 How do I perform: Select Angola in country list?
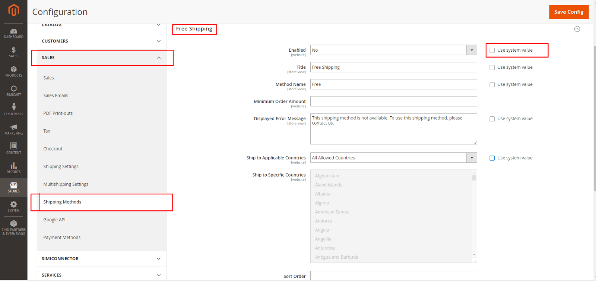[x=322, y=230]
